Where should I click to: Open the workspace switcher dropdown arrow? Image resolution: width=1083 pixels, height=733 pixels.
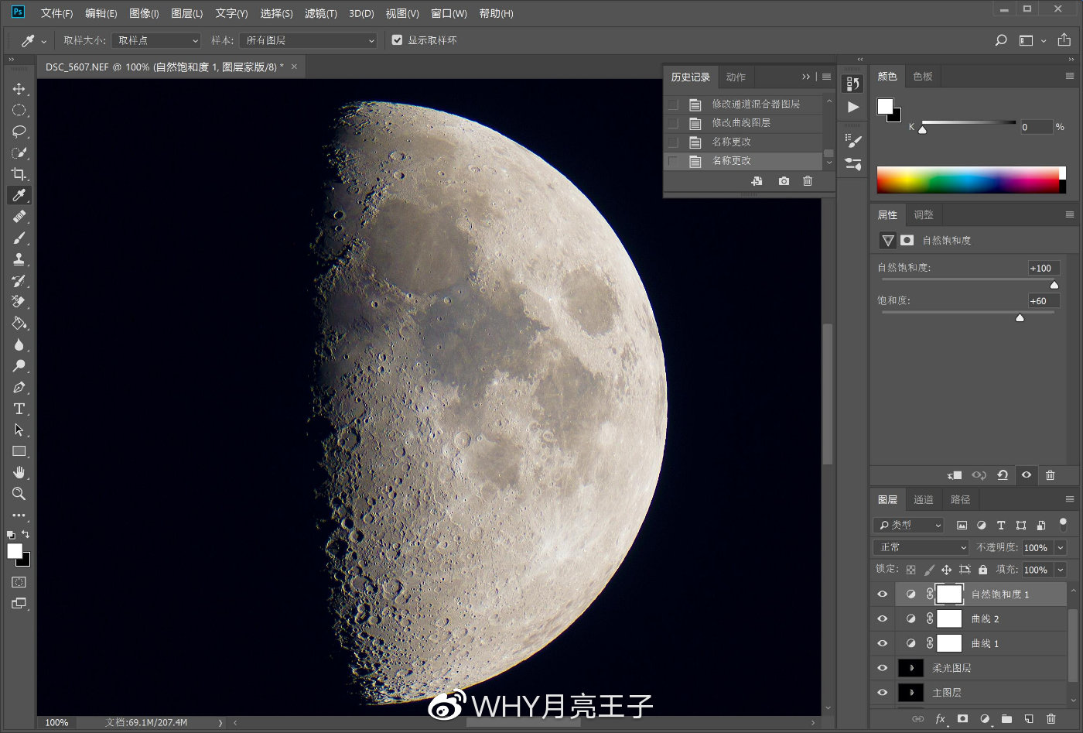tap(1044, 40)
